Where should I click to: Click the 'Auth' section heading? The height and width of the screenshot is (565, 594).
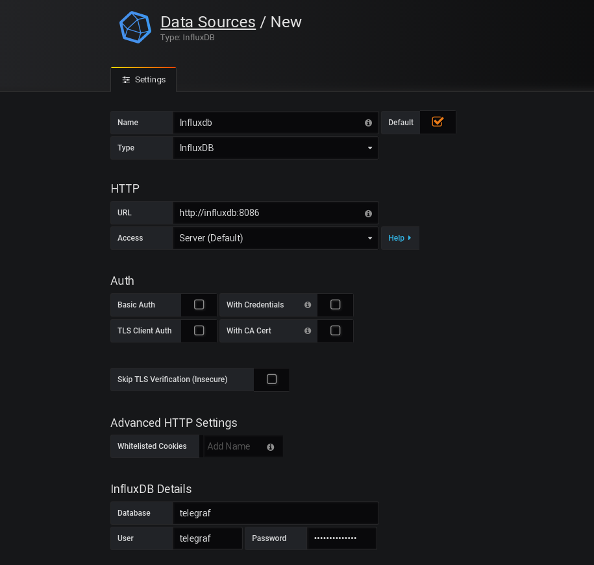122,281
